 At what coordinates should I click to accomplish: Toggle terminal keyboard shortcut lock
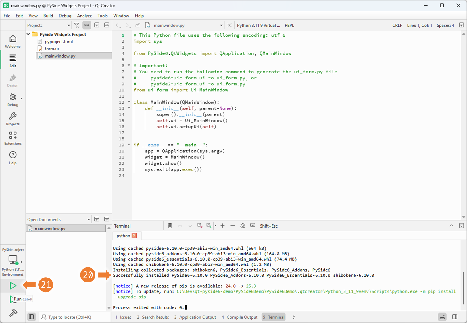pos(253,225)
